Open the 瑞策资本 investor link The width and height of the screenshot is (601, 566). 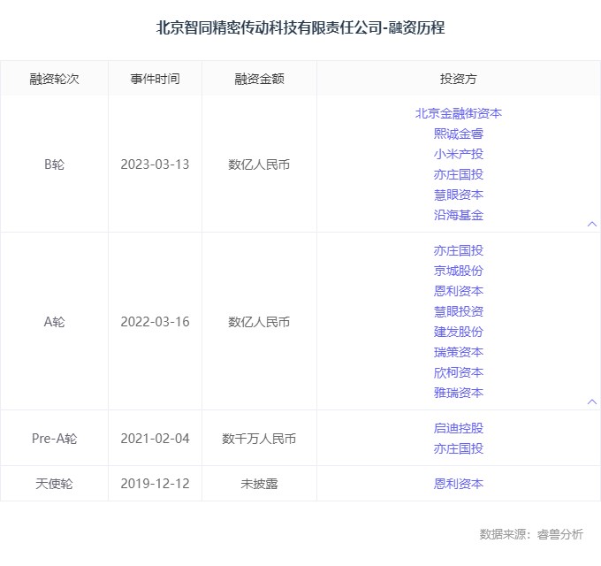point(458,352)
